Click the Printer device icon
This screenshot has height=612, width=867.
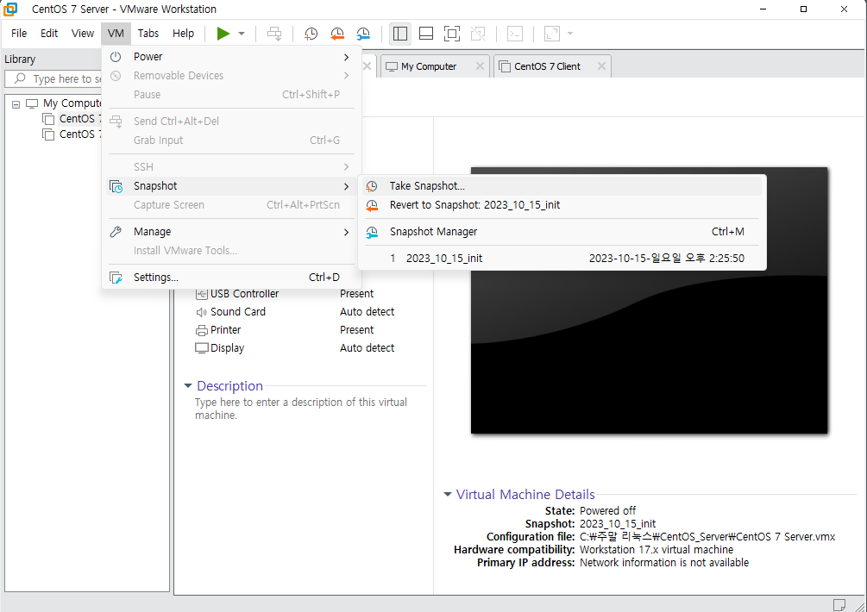201,331
